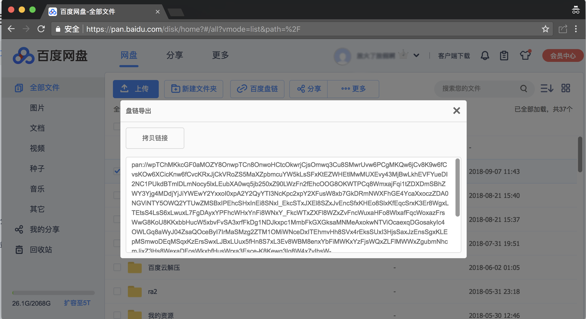586x319 pixels.
Task: Bookmark page with star icon
Action: click(545, 29)
